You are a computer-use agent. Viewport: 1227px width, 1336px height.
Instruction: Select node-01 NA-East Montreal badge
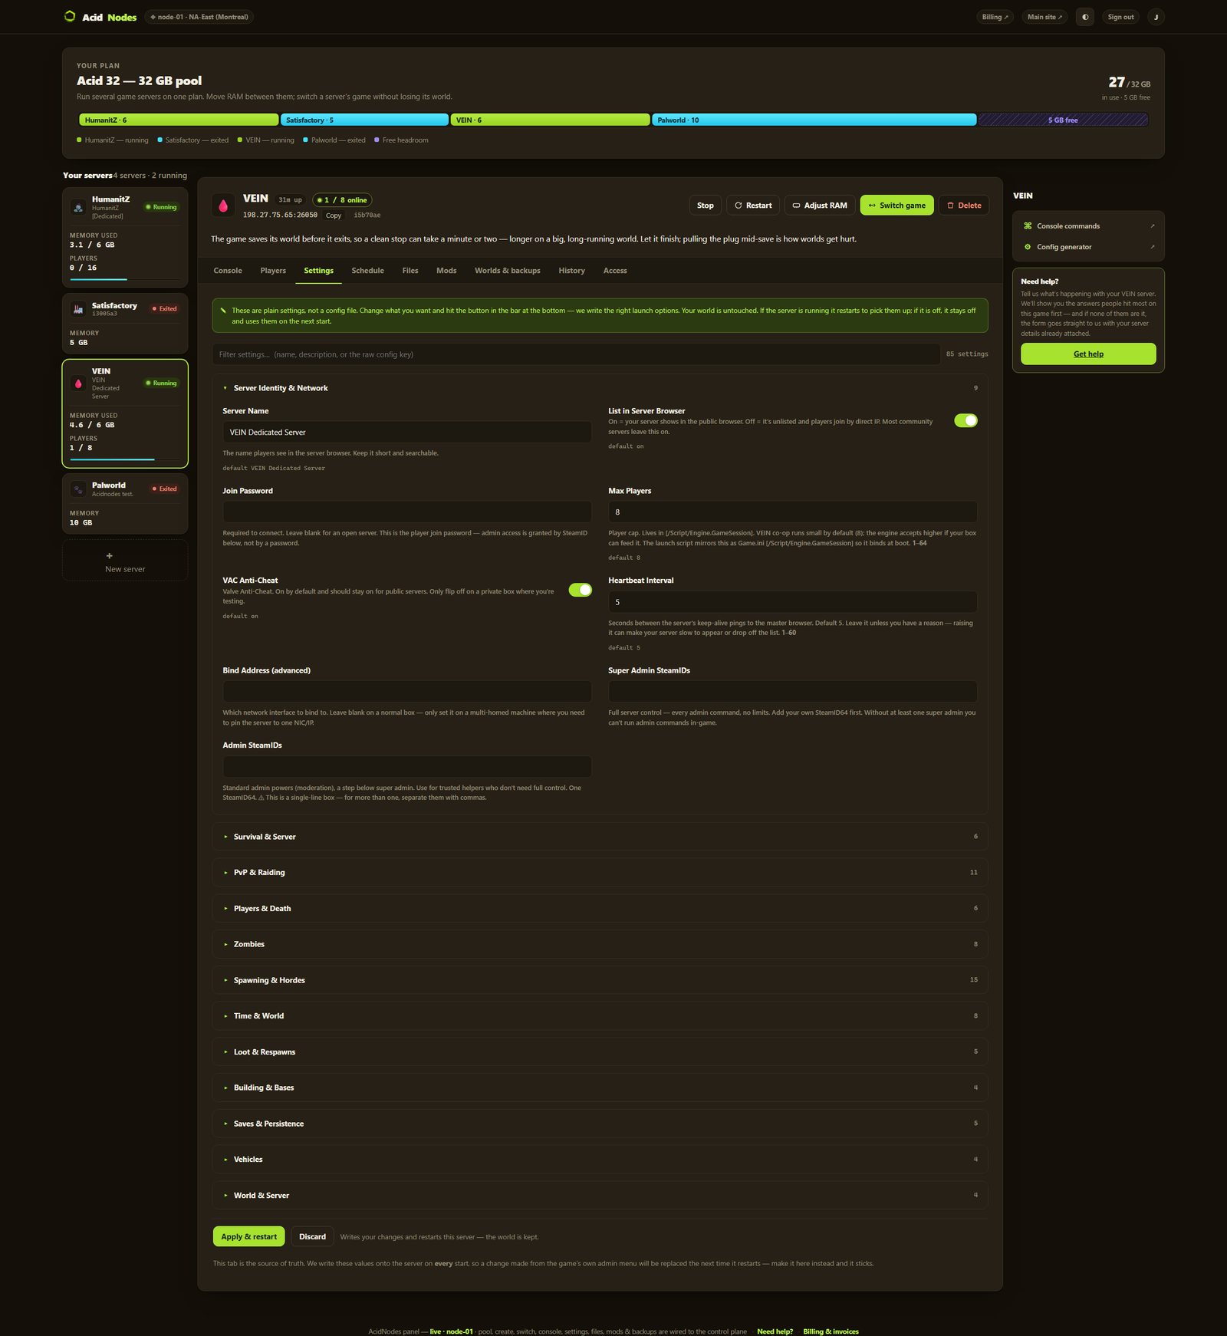click(199, 17)
